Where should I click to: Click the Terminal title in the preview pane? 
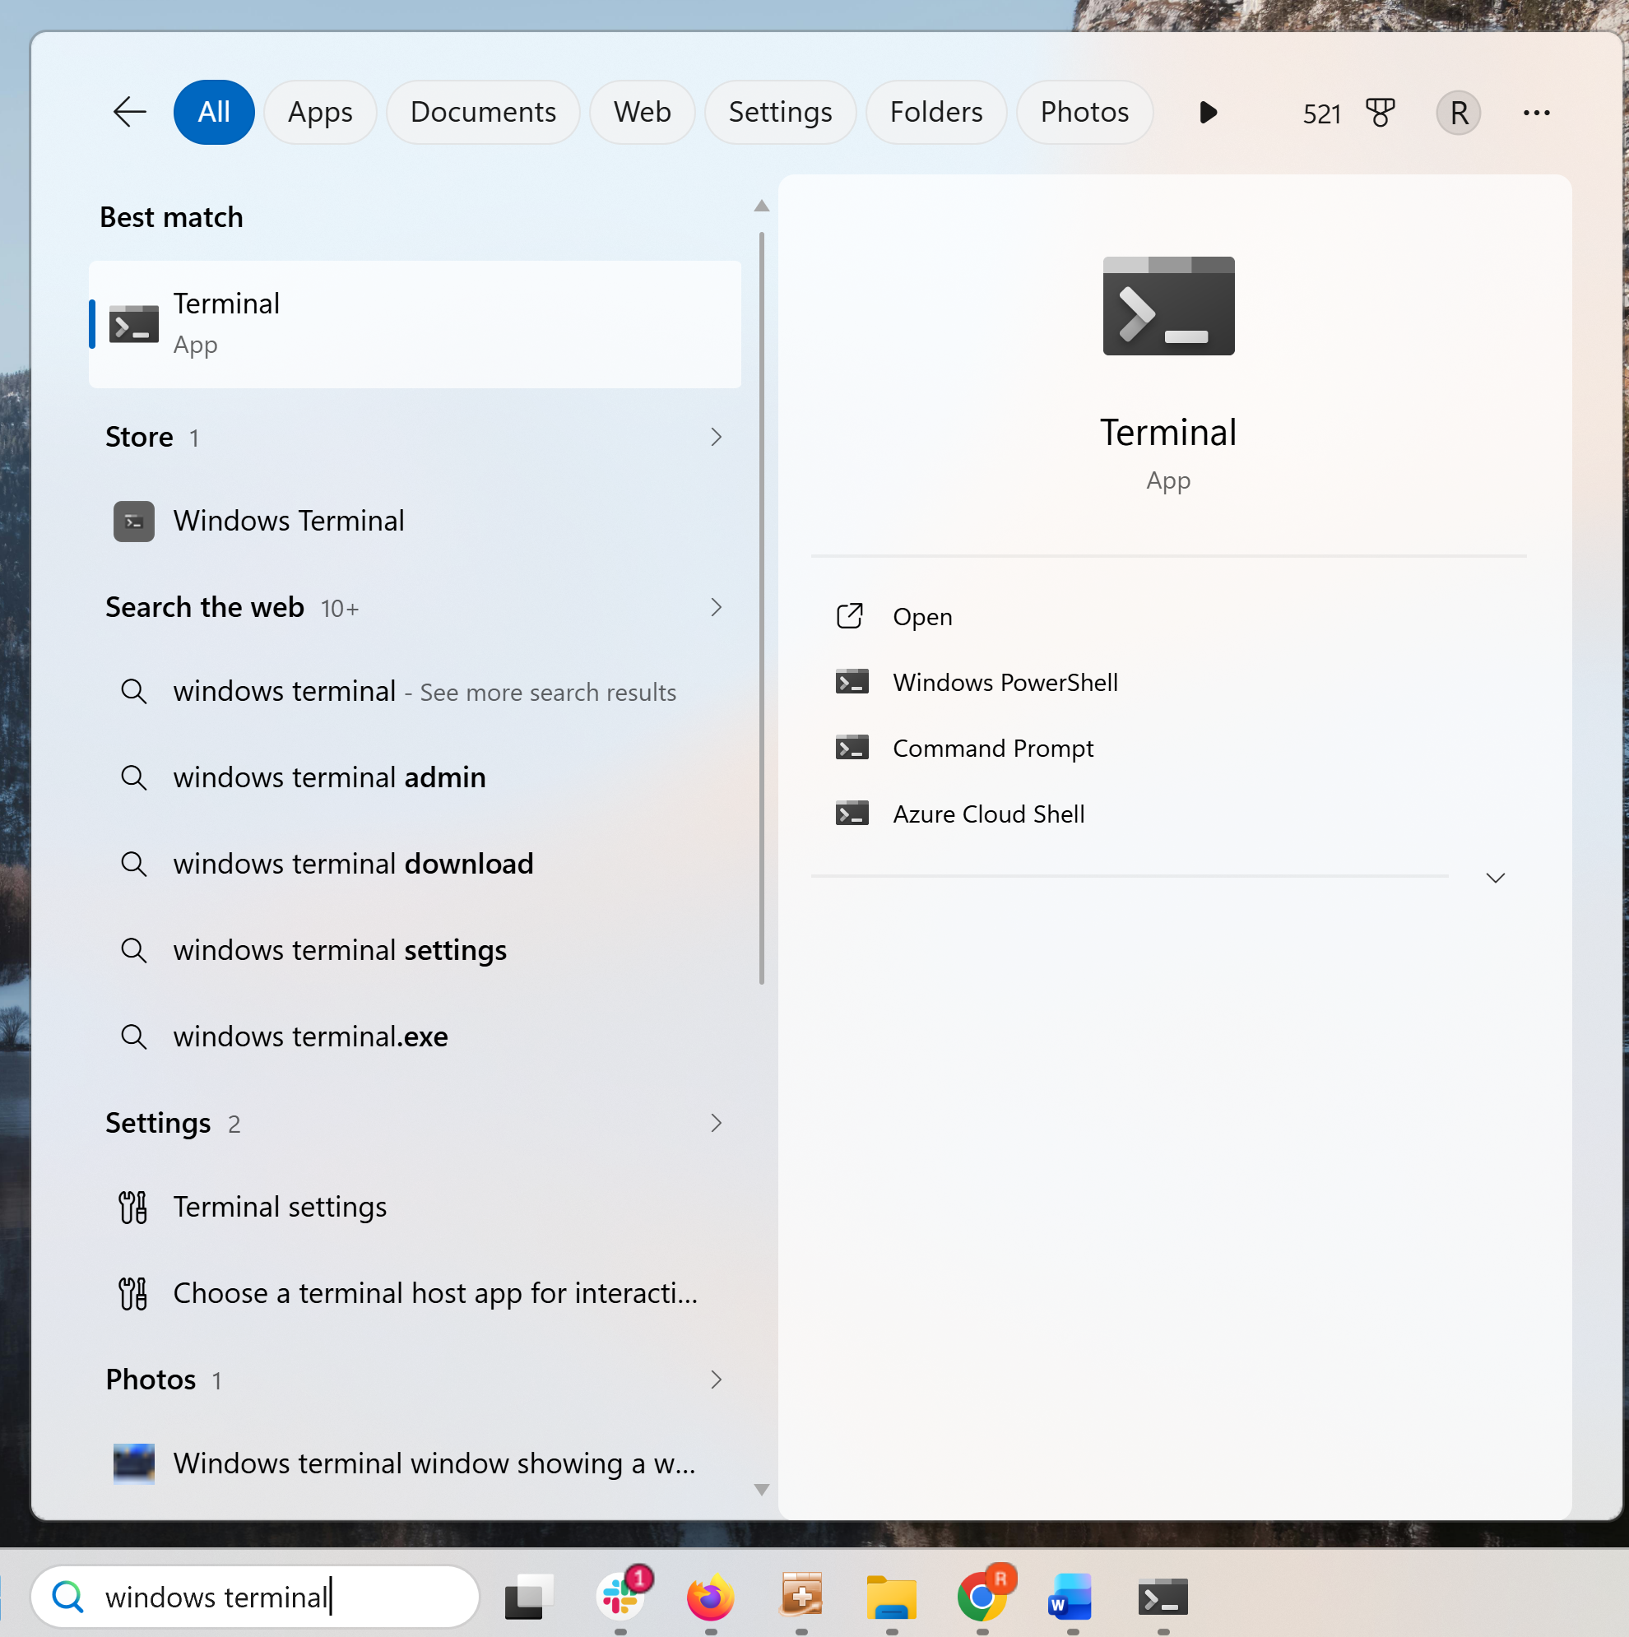(1168, 432)
